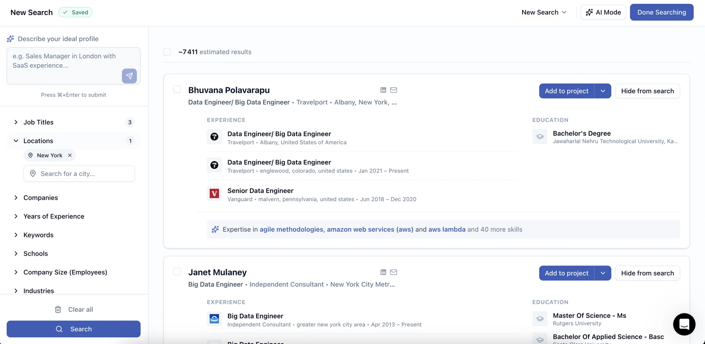Click the Locations count badge 1
705x344 pixels.
point(130,141)
